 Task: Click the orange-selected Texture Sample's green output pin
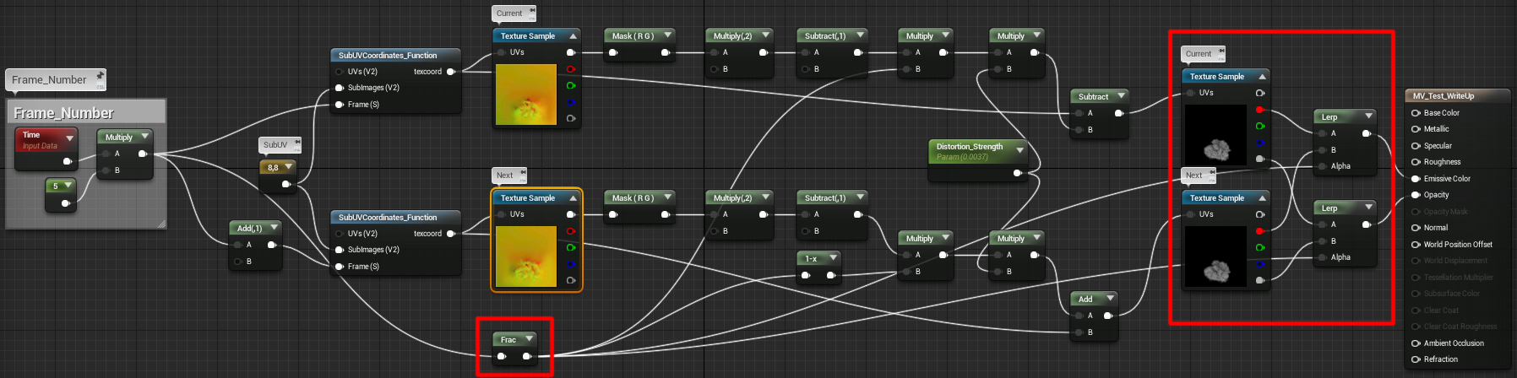point(571,247)
